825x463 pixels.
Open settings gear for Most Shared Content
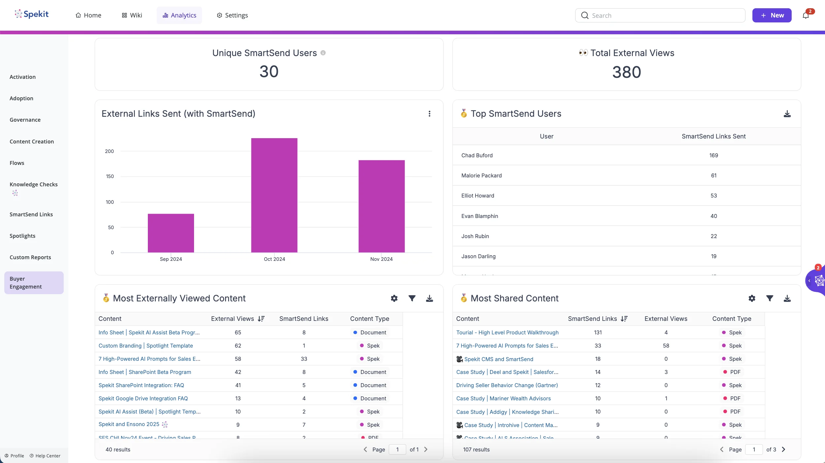[x=752, y=298]
